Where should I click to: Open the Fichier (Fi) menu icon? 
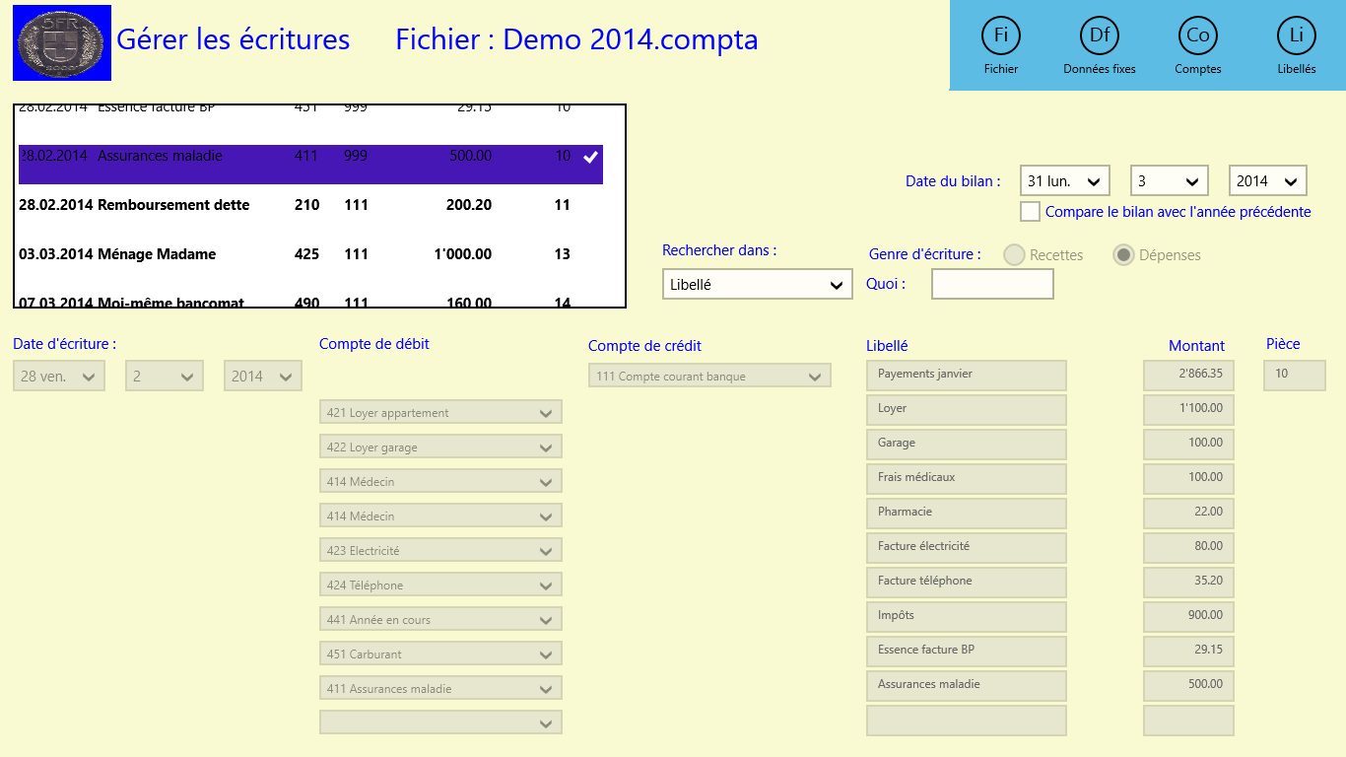[1000, 36]
